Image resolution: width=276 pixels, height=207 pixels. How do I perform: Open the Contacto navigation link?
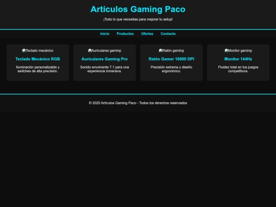(168, 34)
